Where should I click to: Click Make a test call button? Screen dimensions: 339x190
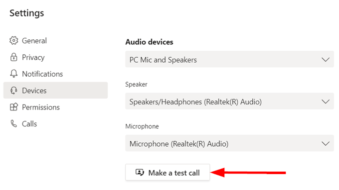168,172
